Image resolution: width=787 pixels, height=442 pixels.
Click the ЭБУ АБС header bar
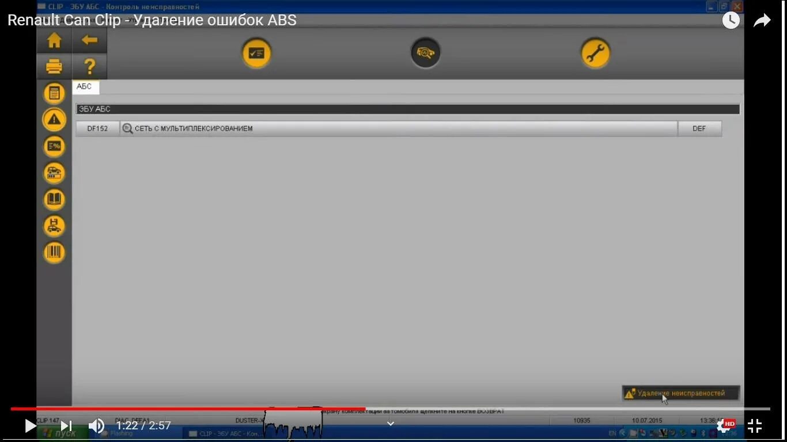pyautogui.click(x=407, y=109)
